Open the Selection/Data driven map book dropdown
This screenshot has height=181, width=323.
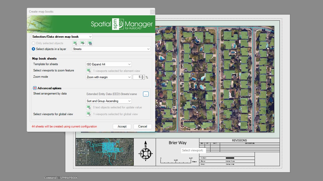coord(62,37)
